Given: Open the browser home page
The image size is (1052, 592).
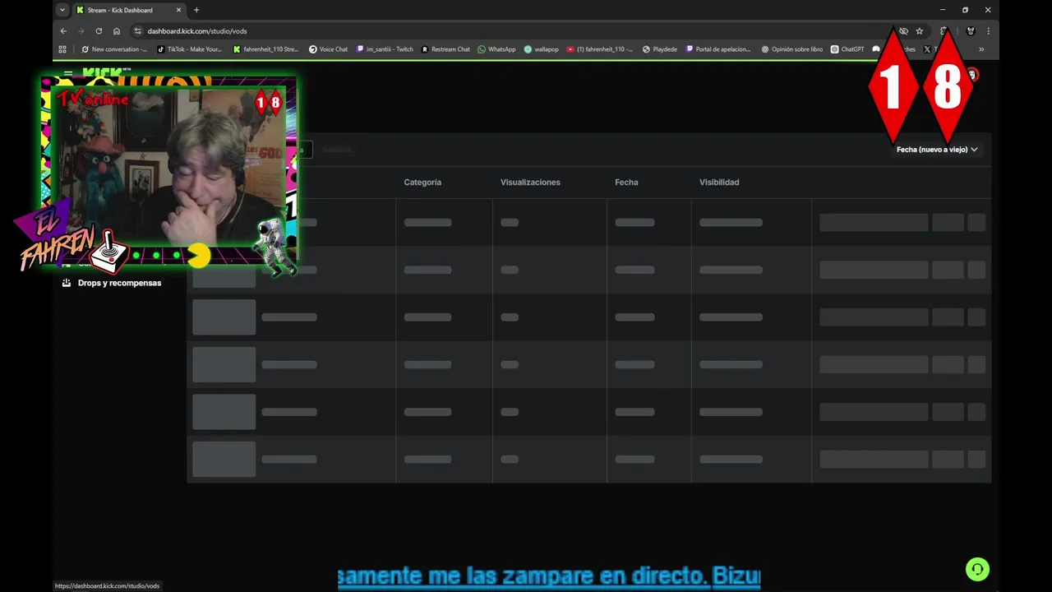Looking at the screenshot, I should [117, 31].
